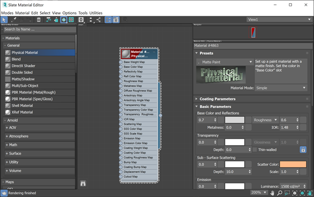The width and height of the screenshot is (314, 197).
Task: Select the Zoom magnifier tool
Action: [280, 193]
